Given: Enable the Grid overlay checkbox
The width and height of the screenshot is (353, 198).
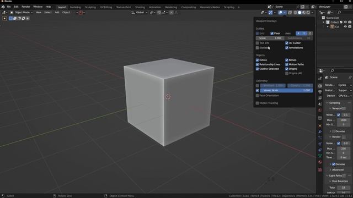Looking at the screenshot, I should click(258, 34).
